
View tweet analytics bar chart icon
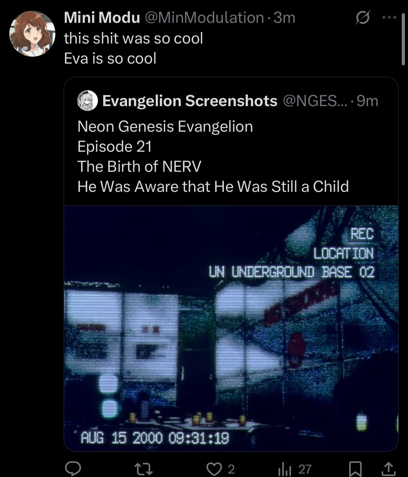(285, 469)
